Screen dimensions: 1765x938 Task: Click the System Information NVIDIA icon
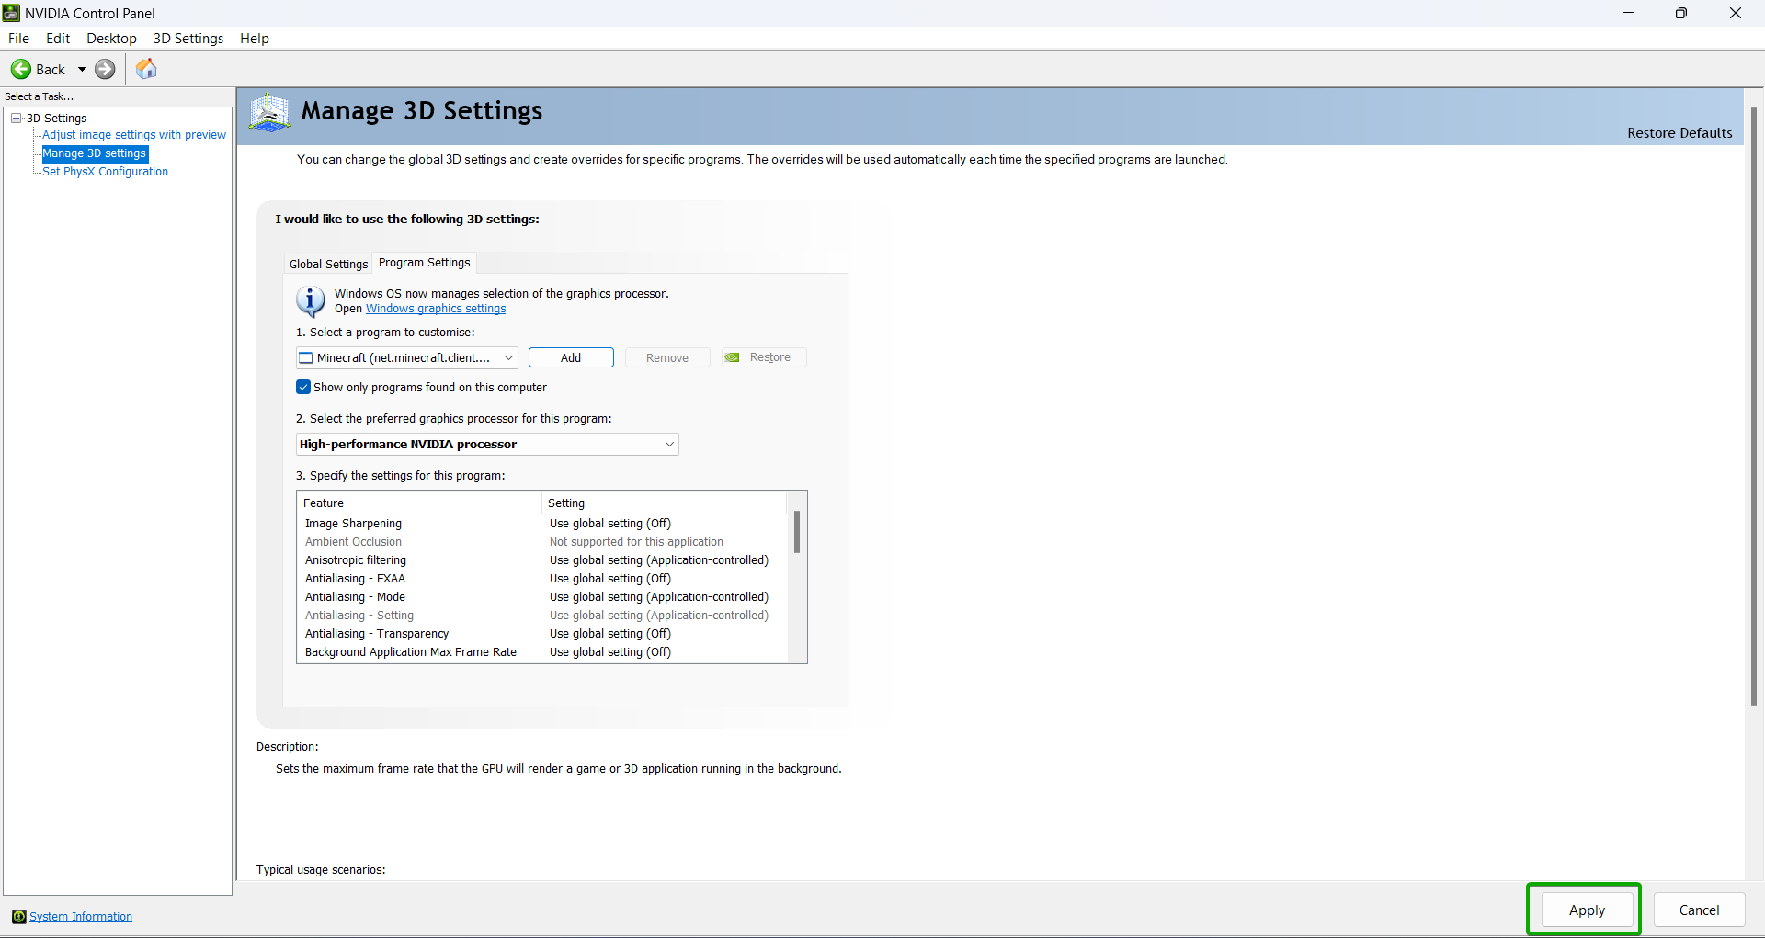click(x=18, y=917)
